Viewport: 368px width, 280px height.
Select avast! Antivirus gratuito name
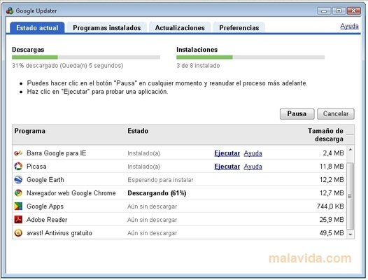tap(59, 233)
